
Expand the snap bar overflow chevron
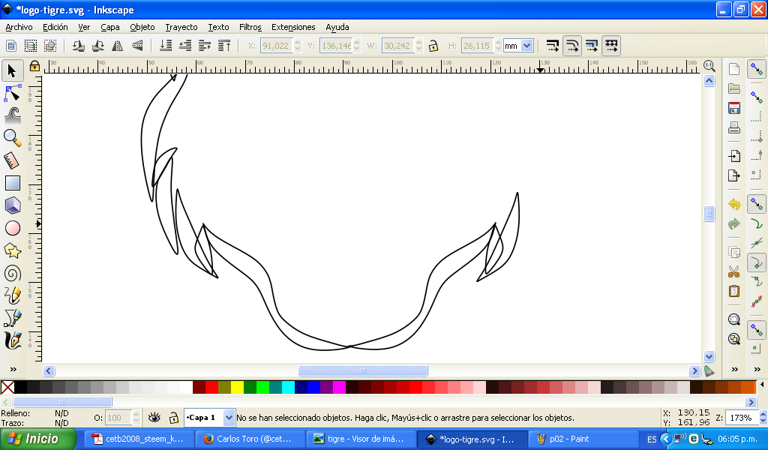[x=757, y=369]
